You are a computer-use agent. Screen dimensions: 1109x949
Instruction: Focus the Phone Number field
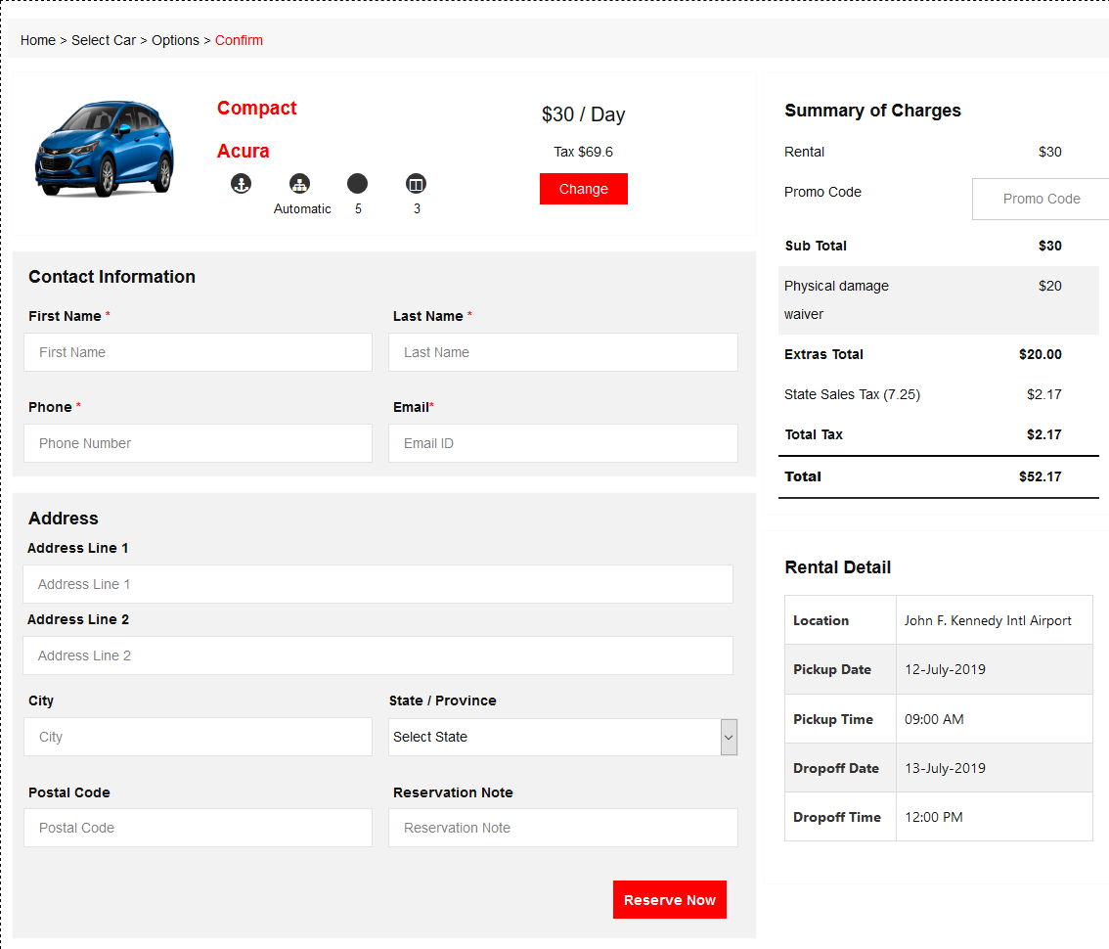[x=198, y=443]
